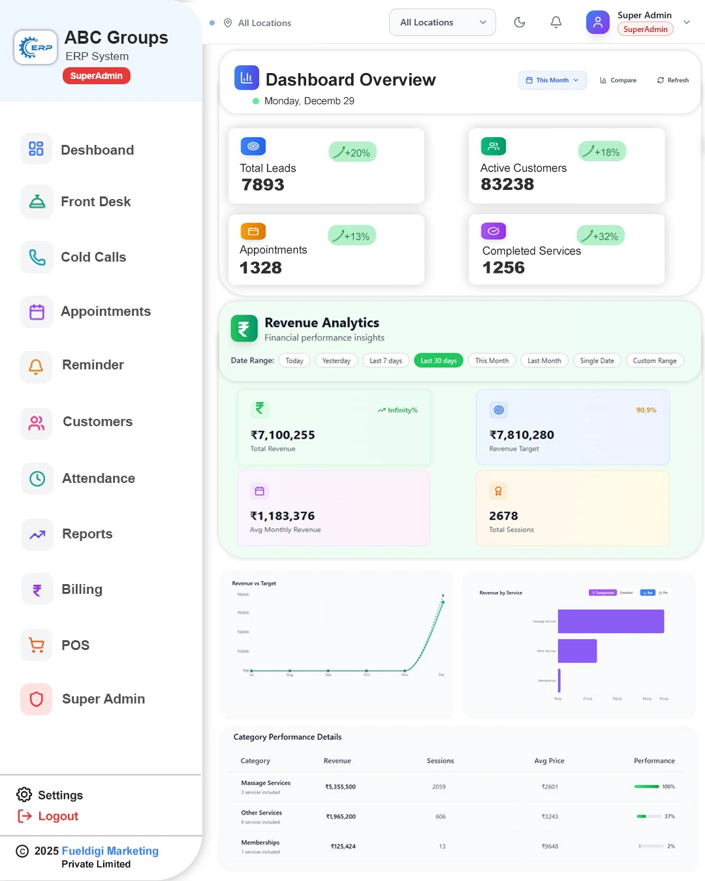Image resolution: width=705 pixels, height=881 pixels.
Task: Select the Bar chart toggle
Action: 648,593
